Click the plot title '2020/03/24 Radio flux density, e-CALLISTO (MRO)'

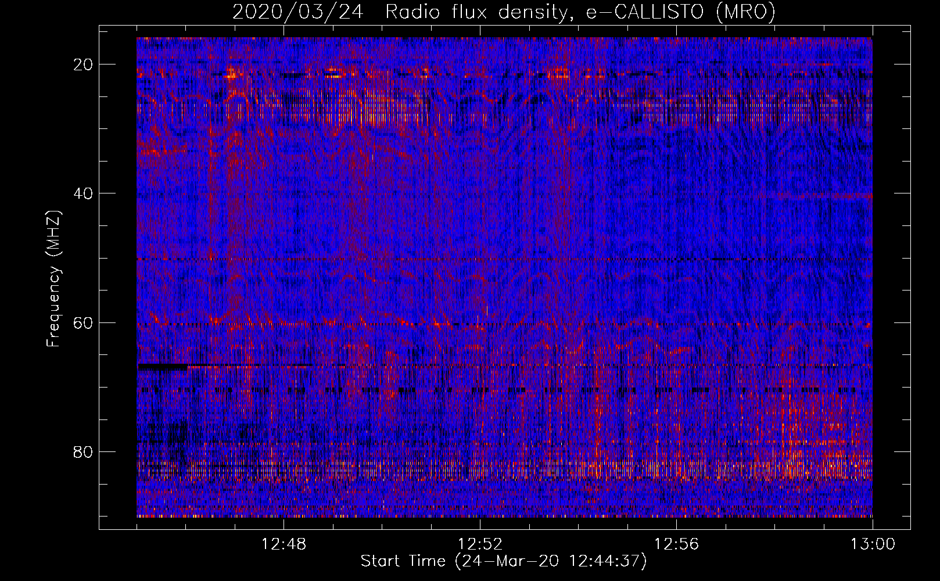(x=504, y=12)
